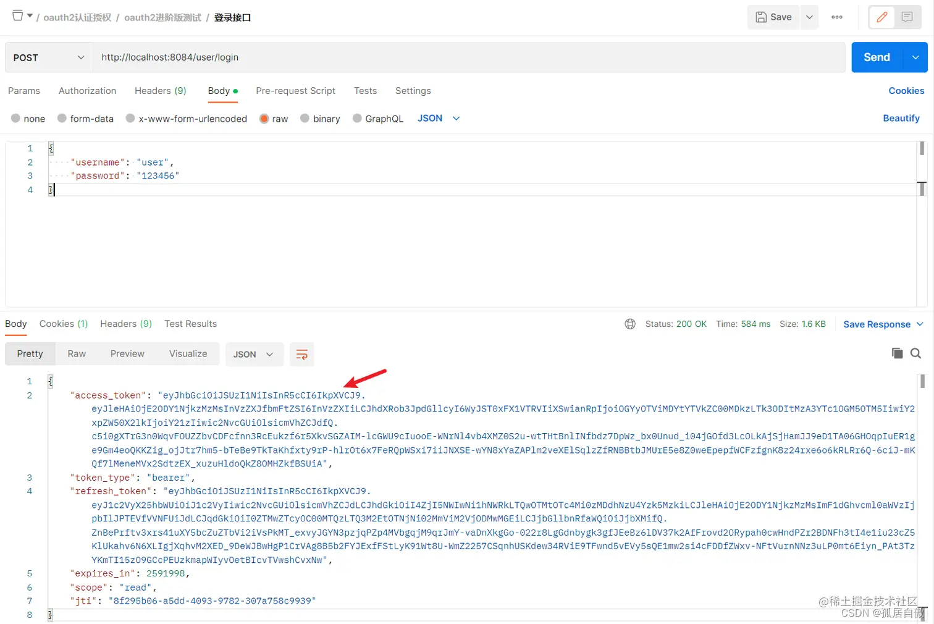The image size is (934, 624).
Task: Open the Test Results tab
Action: tap(190, 324)
